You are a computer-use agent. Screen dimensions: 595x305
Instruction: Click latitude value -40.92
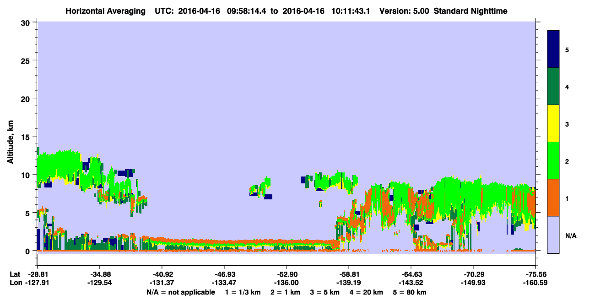coord(162,274)
